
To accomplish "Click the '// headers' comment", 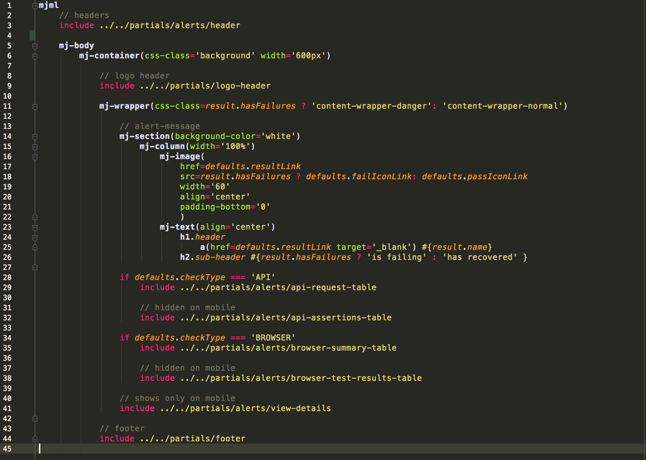I will 84,15.
